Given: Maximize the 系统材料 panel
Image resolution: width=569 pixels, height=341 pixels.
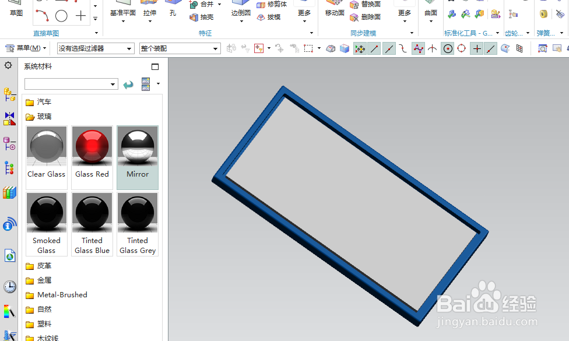Looking at the screenshot, I should 155,67.
